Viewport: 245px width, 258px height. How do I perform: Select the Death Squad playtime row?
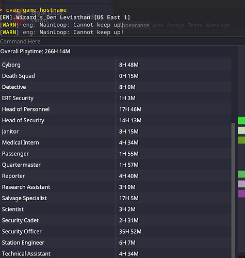point(116,76)
